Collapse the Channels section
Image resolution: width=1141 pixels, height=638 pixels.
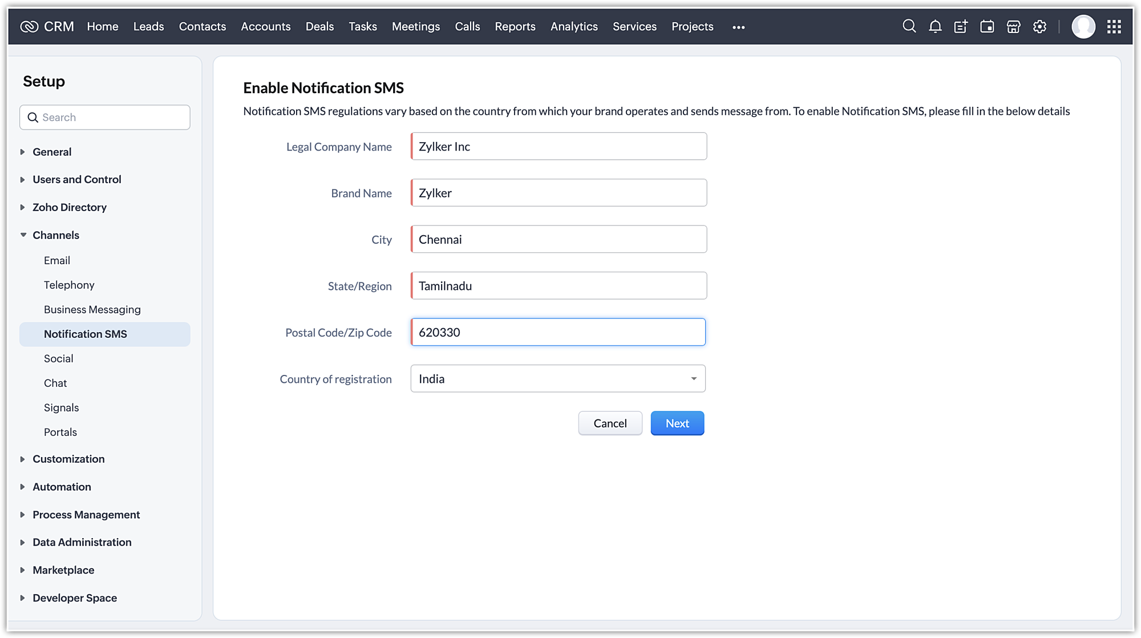[23, 235]
